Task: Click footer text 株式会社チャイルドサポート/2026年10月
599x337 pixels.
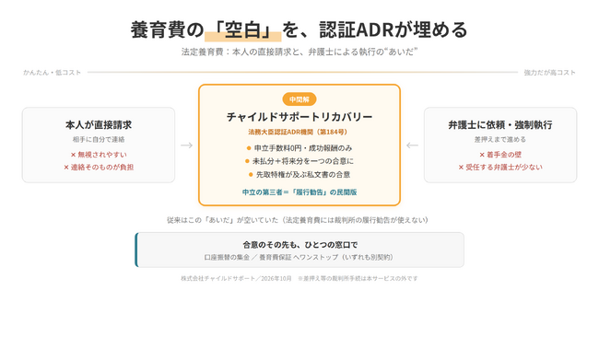Action: tap(236, 278)
